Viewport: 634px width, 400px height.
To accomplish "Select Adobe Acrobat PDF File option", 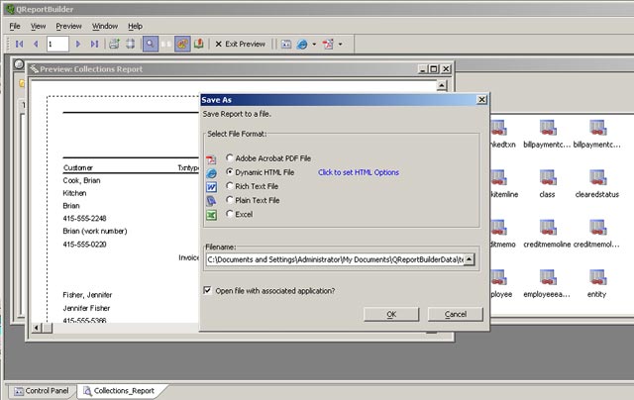I will [x=268, y=158].
